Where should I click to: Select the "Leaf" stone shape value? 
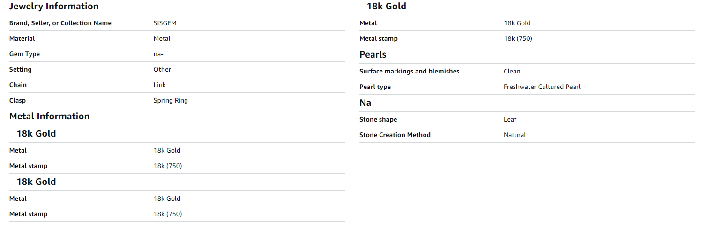click(510, 119)
